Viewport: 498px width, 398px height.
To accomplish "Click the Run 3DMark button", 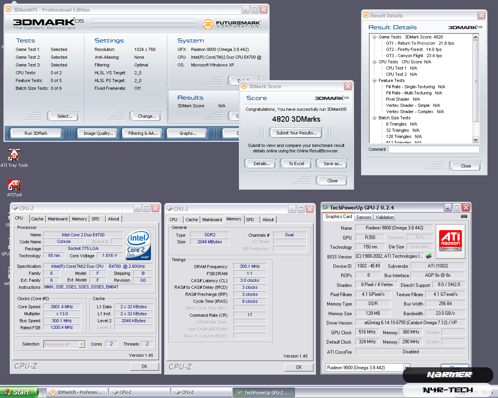I will point(36,133).
